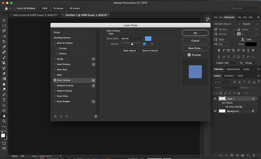Select the Move tool

[4, 20]
